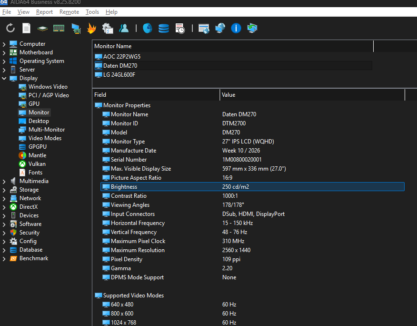417x326 pixels.
Task: Click the Refresh toolbar icon
Action: click(x=10, y=29)
